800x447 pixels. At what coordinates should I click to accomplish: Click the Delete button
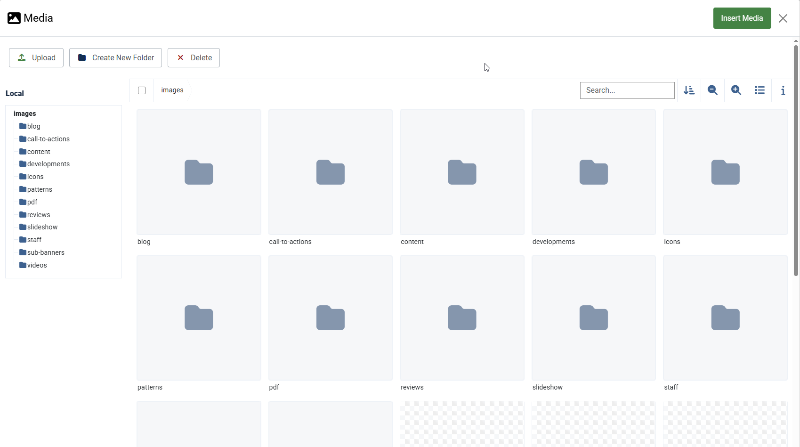[x=194, y=58]
